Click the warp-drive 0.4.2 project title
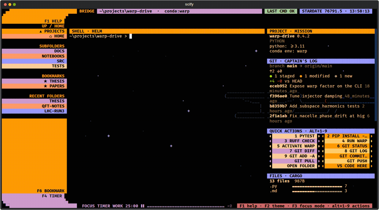 tap(289, 36)
